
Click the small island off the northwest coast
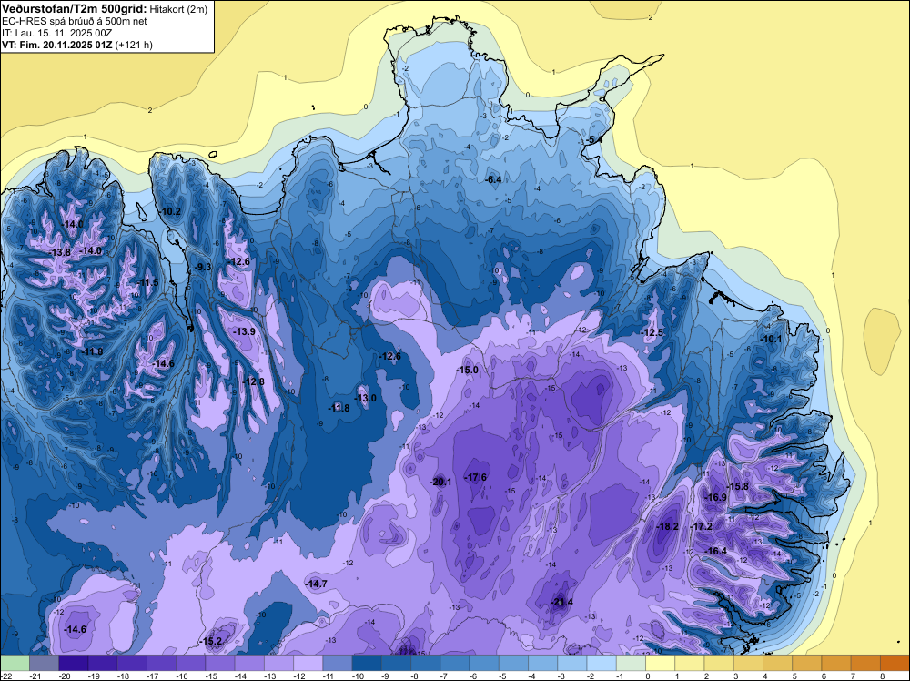click(212, 155)
